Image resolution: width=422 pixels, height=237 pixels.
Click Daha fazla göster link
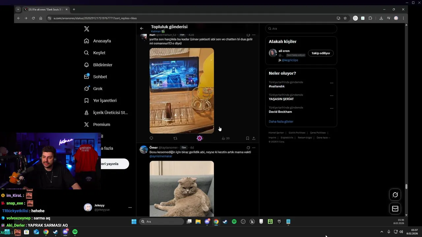(x=281, y=121)
